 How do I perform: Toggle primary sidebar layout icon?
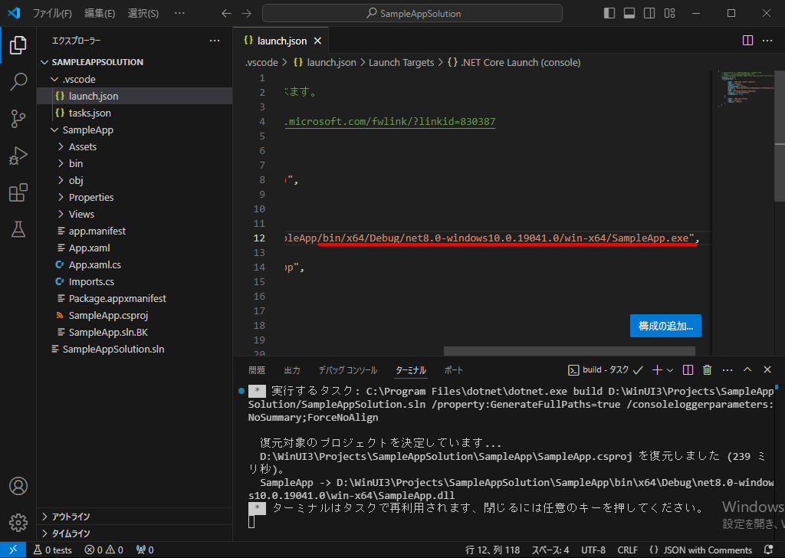(x=609, y=14)
